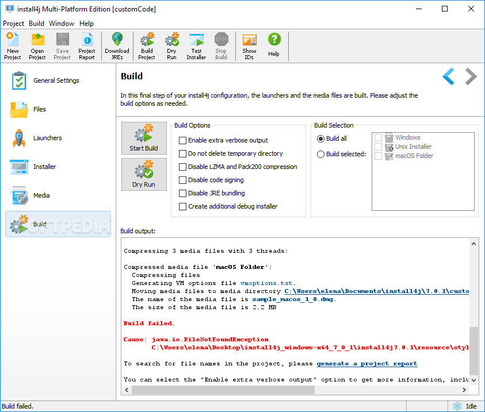Click the macOS Folder media icon
The width and height of the screenshot is (485, 412).
point(389,156)
